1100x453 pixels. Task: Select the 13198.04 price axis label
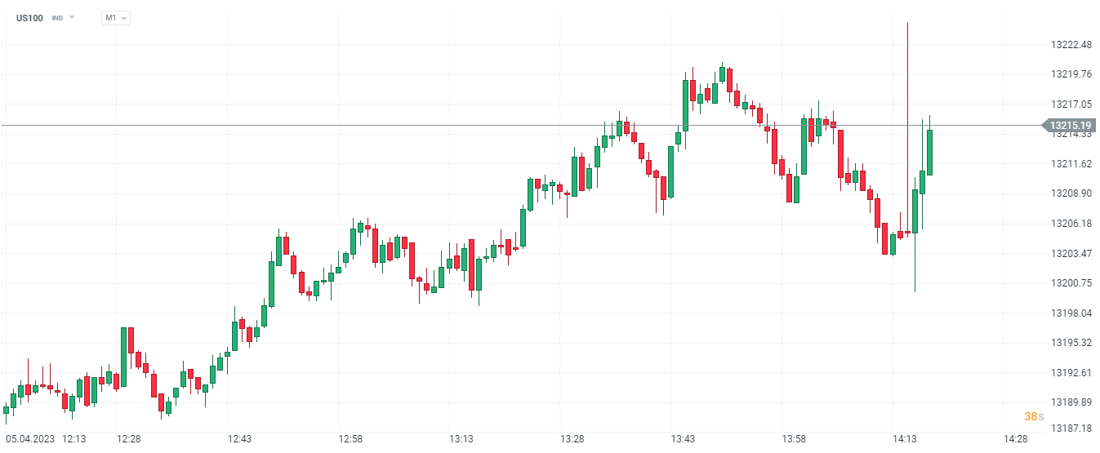pyautogui.click(x=1071, y=313)
